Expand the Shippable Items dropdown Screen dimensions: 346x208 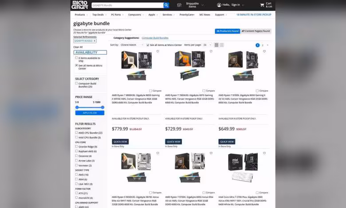(x=203, y=5)
